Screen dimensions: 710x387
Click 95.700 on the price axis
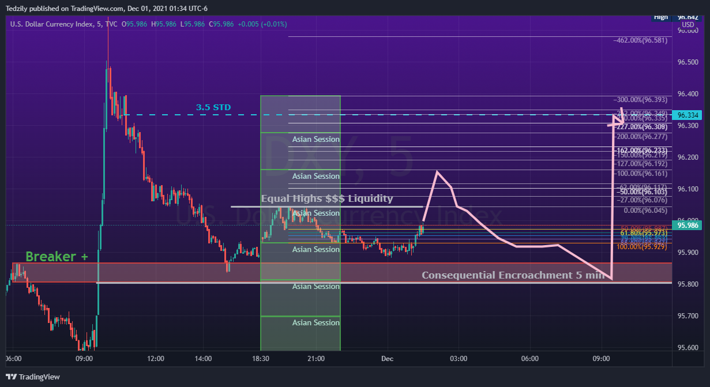point(688,316)
